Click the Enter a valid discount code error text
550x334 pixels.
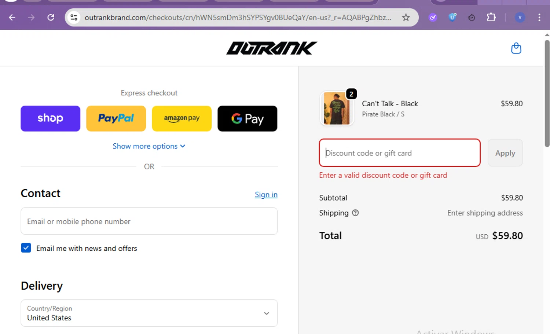pos(383,175)
